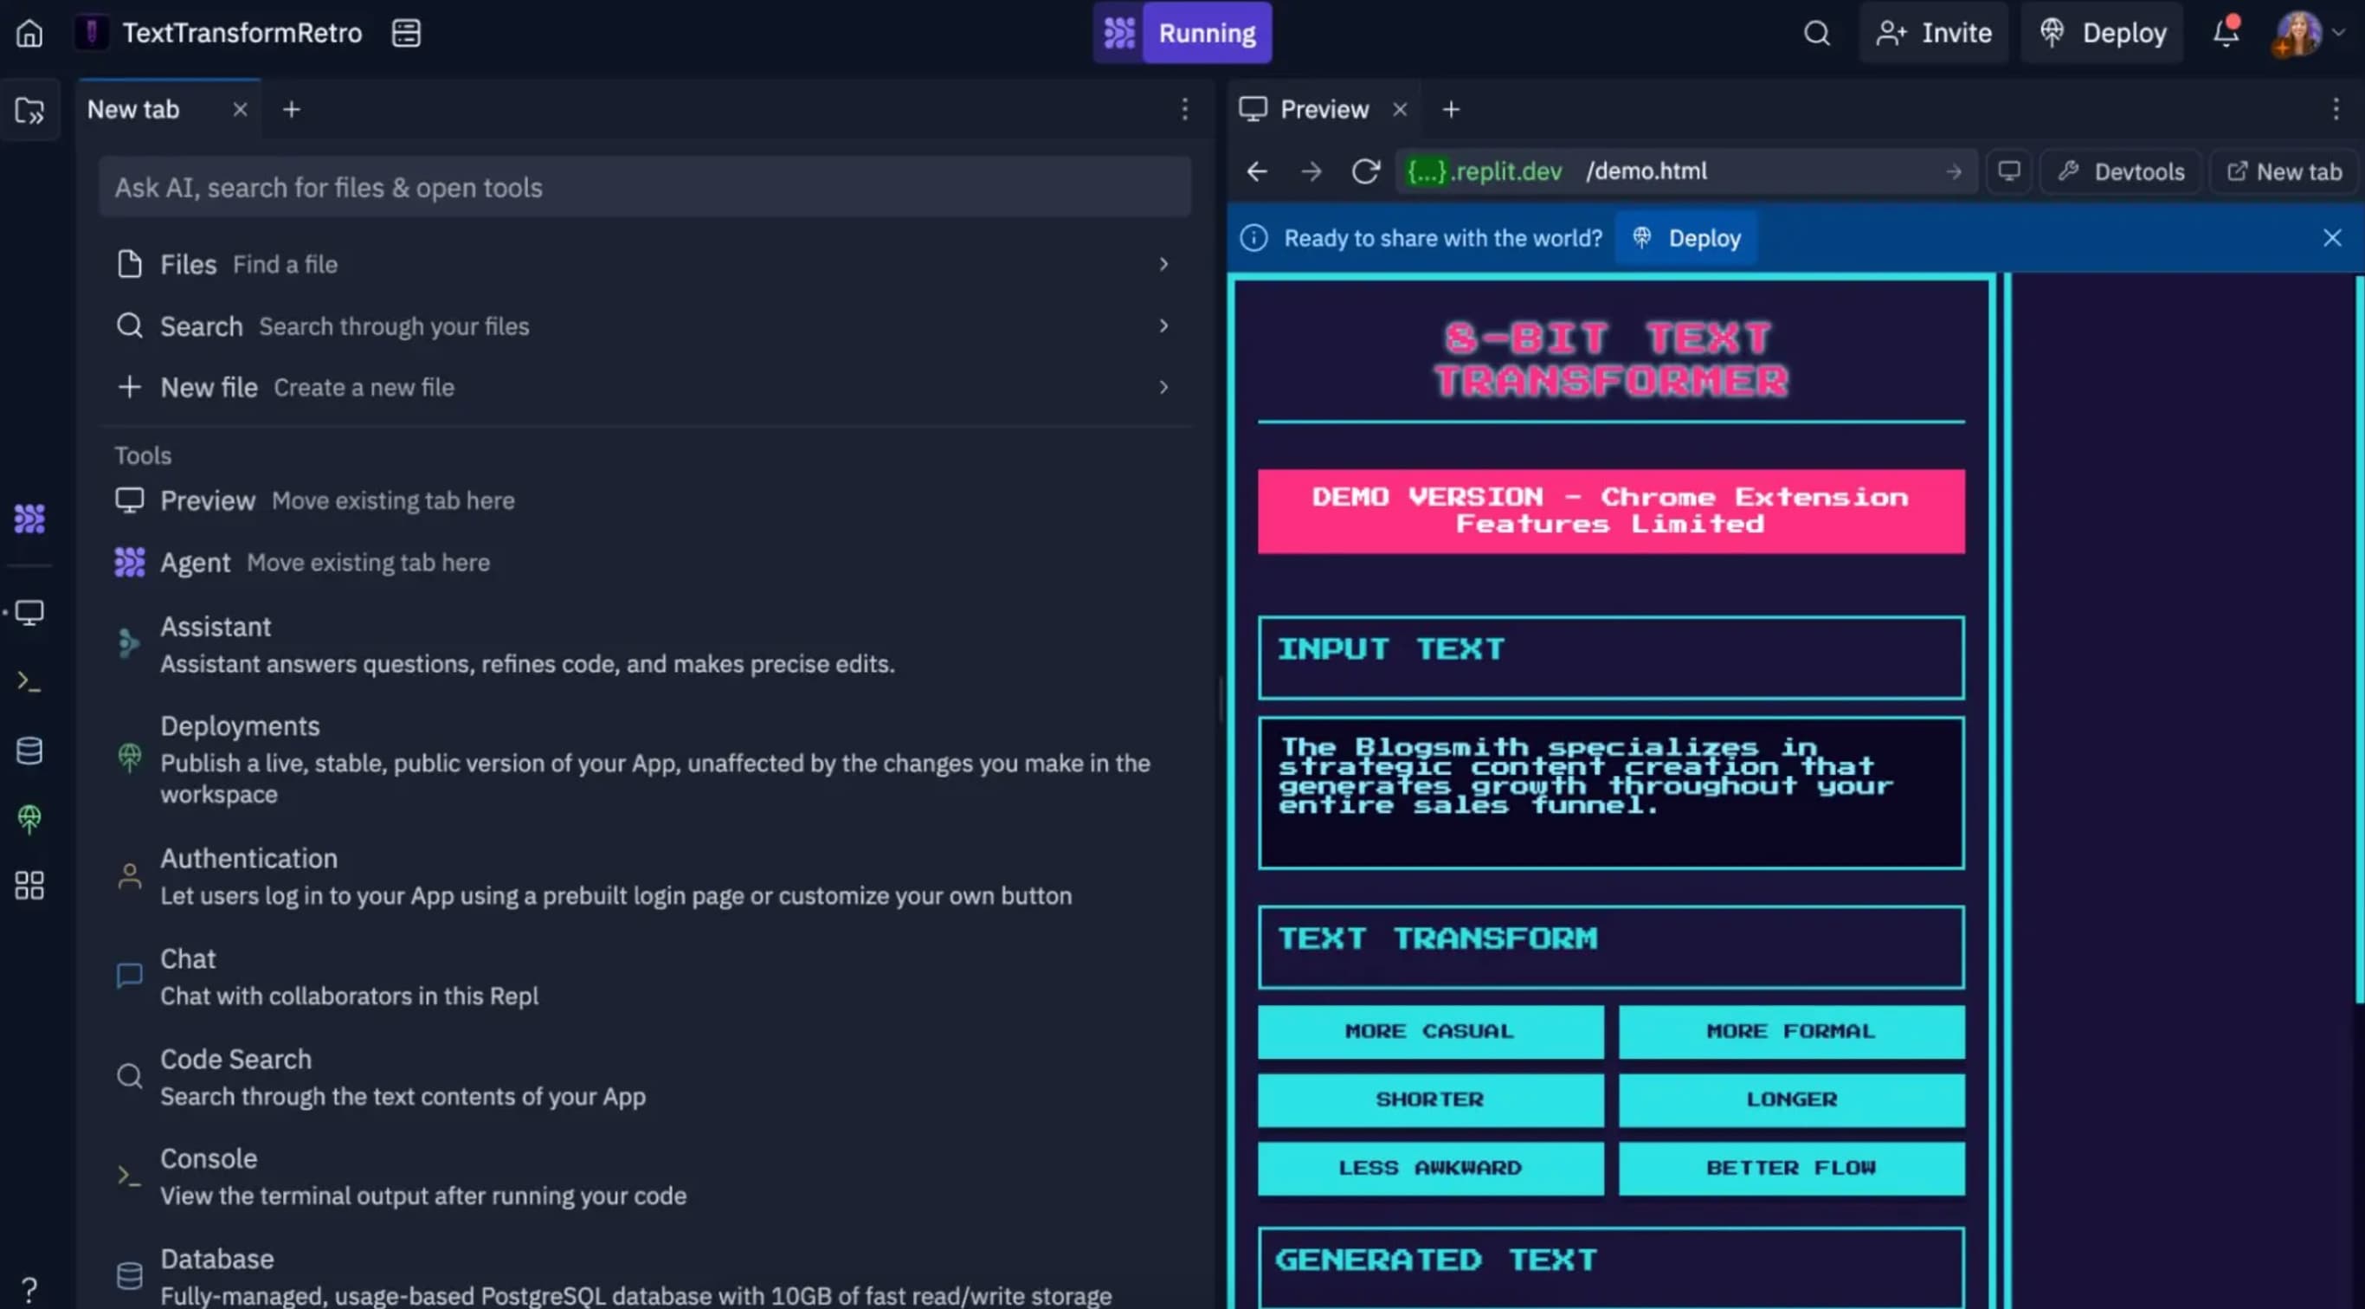Add a new tab in right pane
The width and height of the screenshot is (2365, 1309).
click(x=1451, y=109)
